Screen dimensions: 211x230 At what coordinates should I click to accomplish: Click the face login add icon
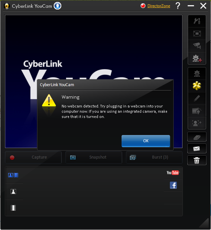tap(197, 123)
